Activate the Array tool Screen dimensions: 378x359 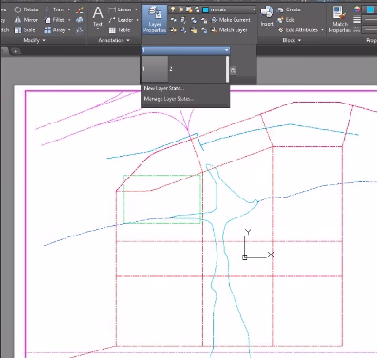(54, 30)
